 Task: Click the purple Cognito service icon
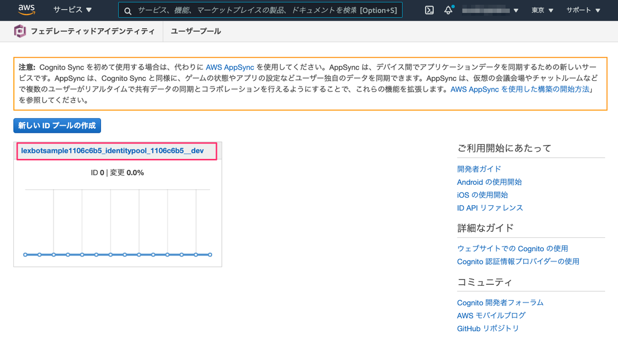click(18, 31)
